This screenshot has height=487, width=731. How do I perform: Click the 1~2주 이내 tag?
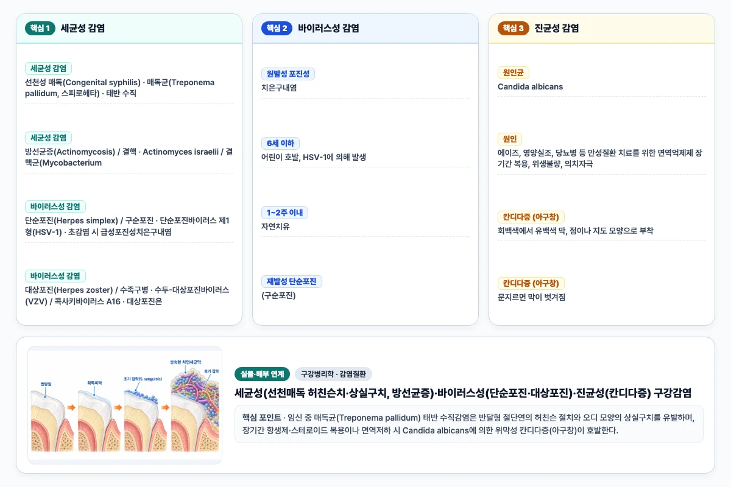pos(285,212)
